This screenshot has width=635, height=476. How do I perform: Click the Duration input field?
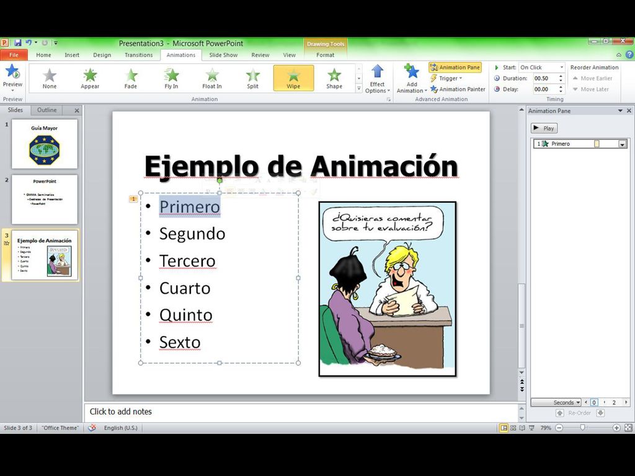[545, 78]
